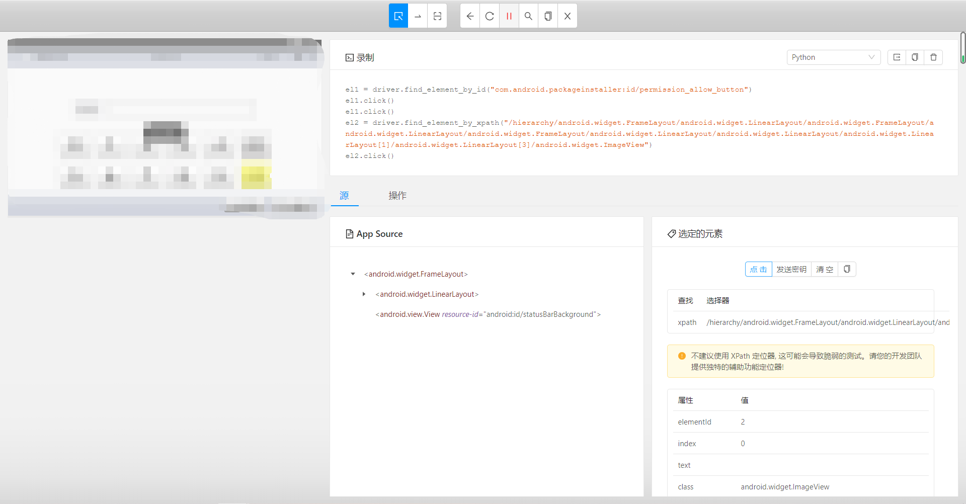The image size is (966, 504).
Task: Copy XML source to clipboard from toolbar
Action: pyautogui.click(x=548, y=16)
